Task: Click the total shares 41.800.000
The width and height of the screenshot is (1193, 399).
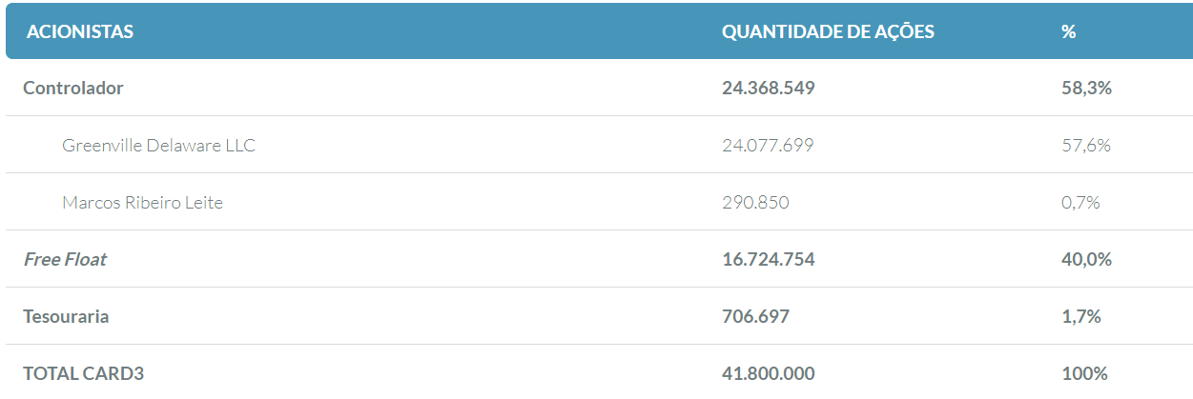Action: pos(769,373)
